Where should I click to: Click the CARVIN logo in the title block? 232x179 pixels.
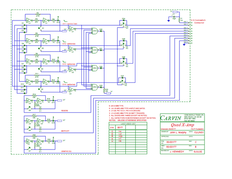pos(171,118)
